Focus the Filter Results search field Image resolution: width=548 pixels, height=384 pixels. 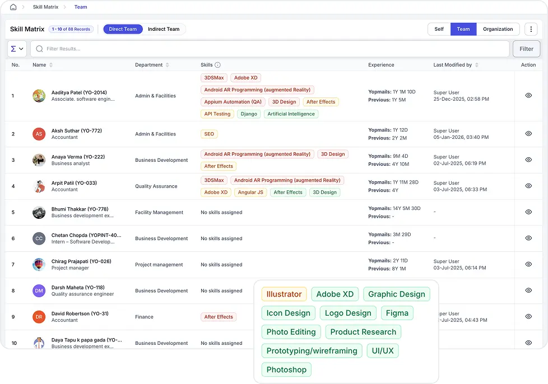[x=275, y=49]
